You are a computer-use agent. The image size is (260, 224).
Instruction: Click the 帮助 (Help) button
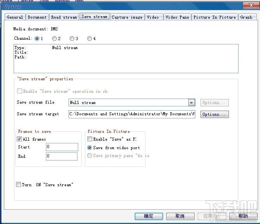[x=243, y=216]
